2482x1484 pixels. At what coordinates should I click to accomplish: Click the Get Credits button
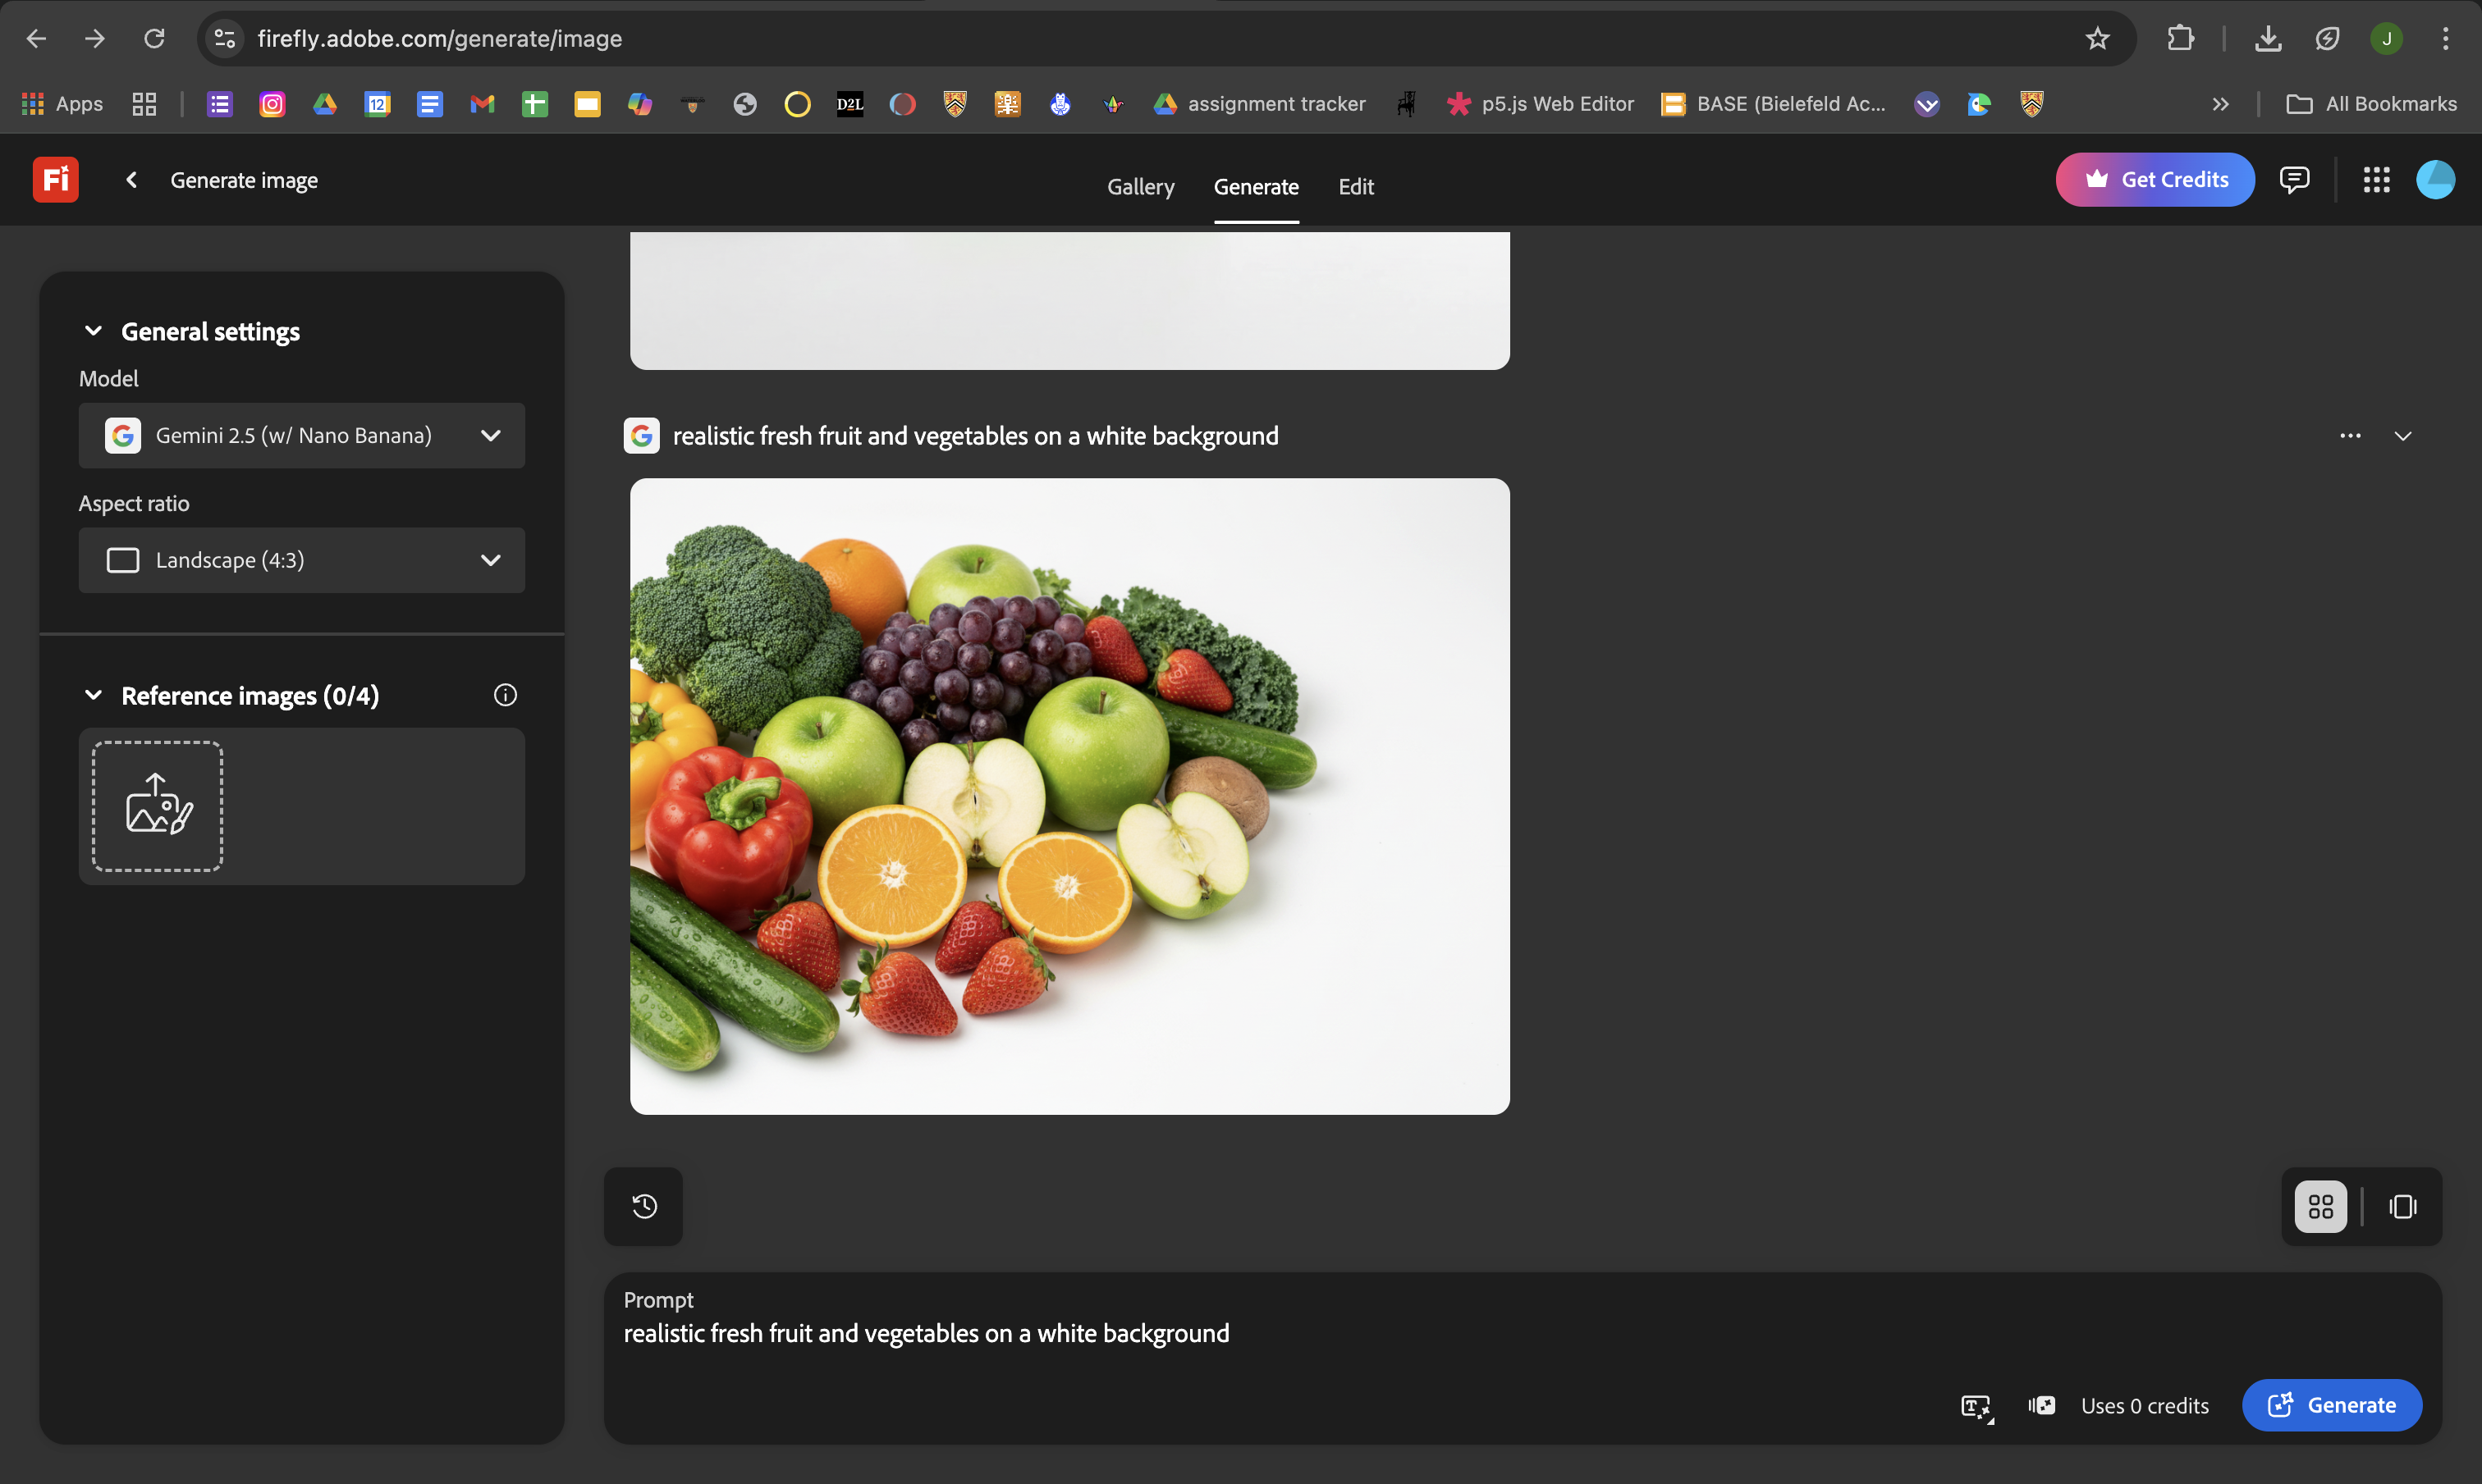(x=2155, y=180)
